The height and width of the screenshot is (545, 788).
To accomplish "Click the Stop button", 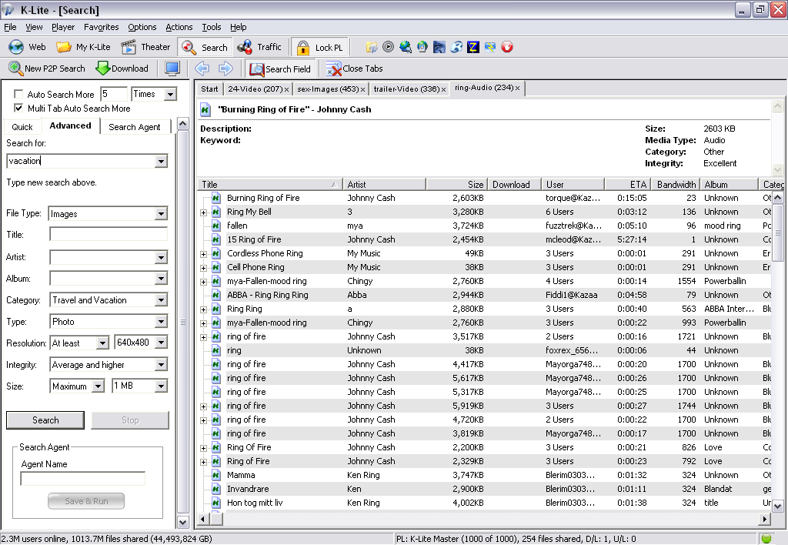I will point(130,420).
